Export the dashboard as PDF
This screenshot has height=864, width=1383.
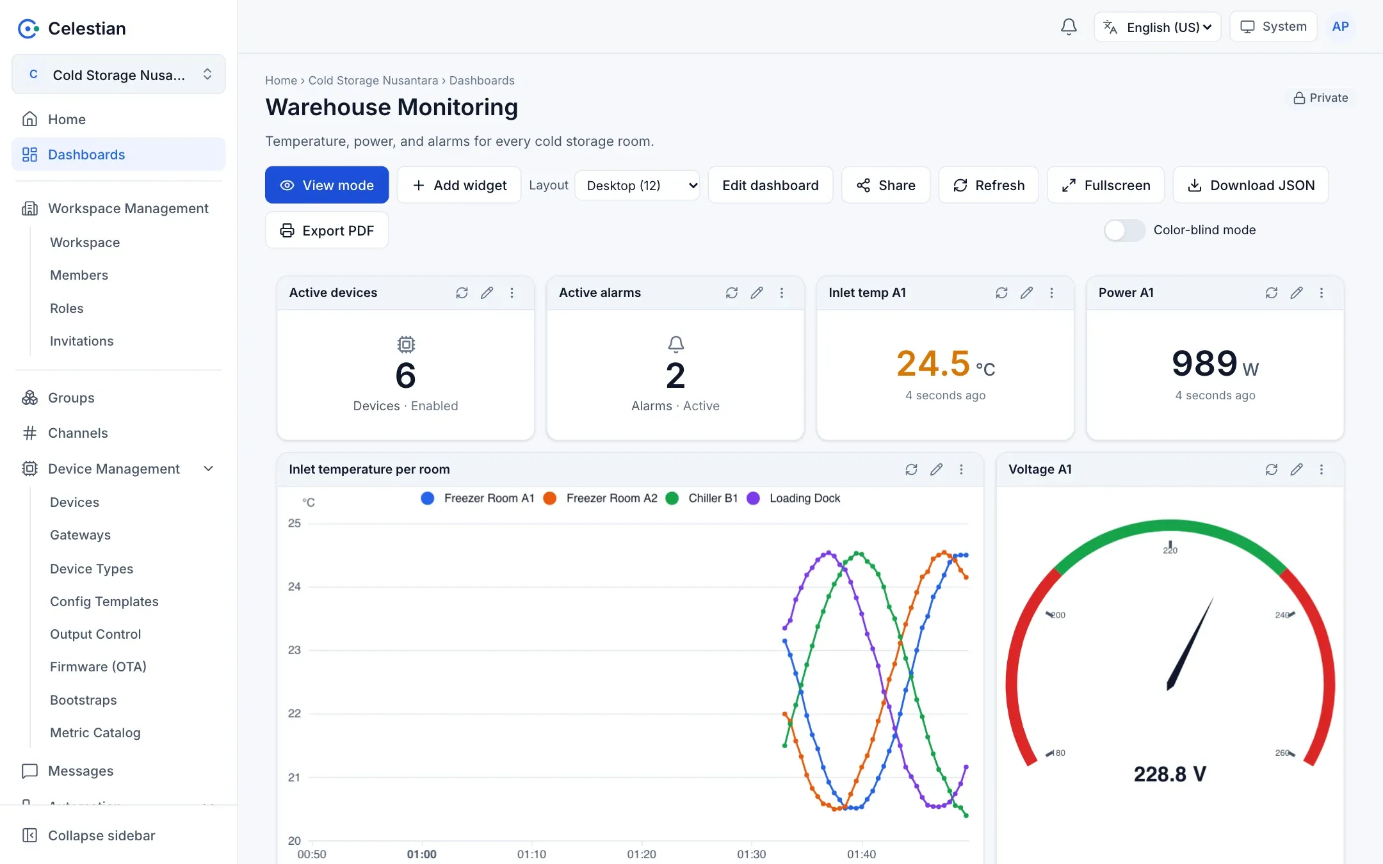pyautogui.click(x=327, y=230)
